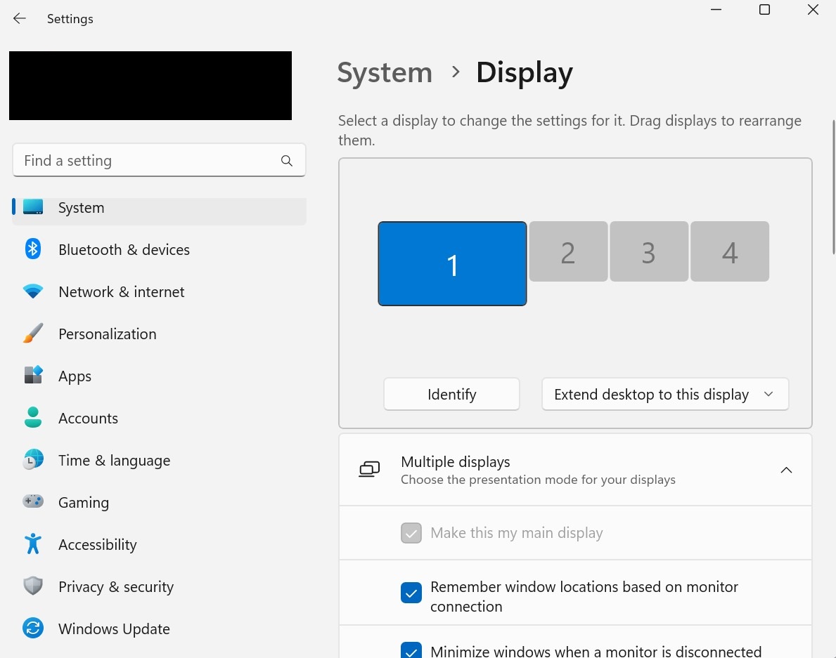This screenshot has width=836, height=658.
Task: Click the Apps icon in sidebar
Action: coord(33,376)
